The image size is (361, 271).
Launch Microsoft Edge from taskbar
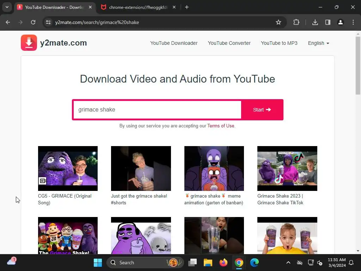pyautogui.click(x=255, y=263)
